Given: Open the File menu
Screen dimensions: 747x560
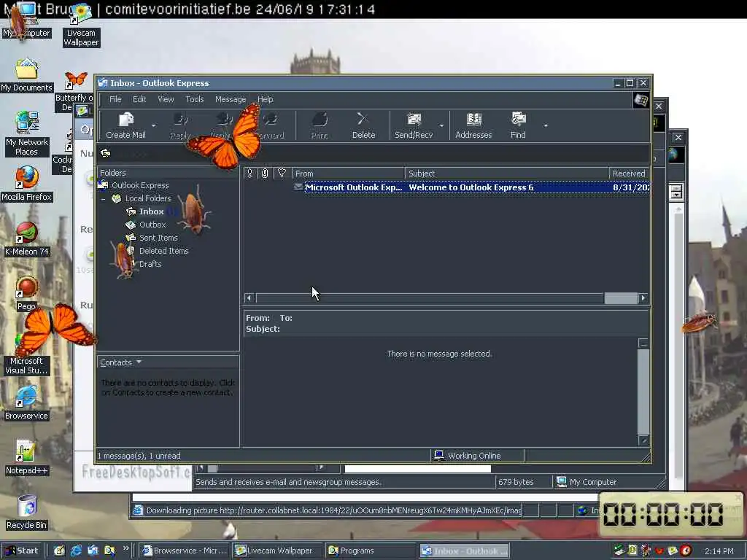Looking at the screenshot, I should [x=115, y=99].
